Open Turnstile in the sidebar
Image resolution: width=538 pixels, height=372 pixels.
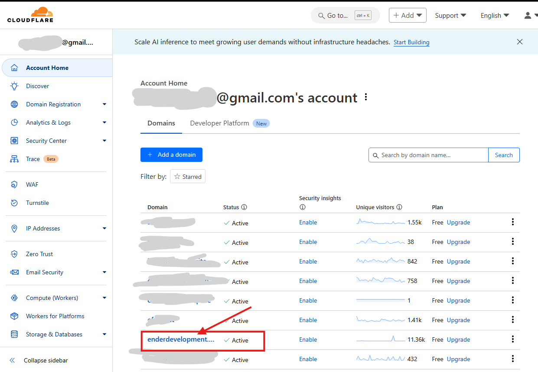point(37,203)
